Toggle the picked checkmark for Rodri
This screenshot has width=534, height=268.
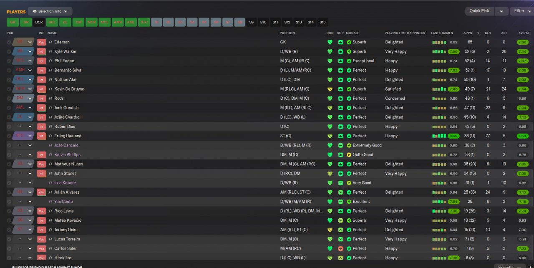(x=9, y=99)
